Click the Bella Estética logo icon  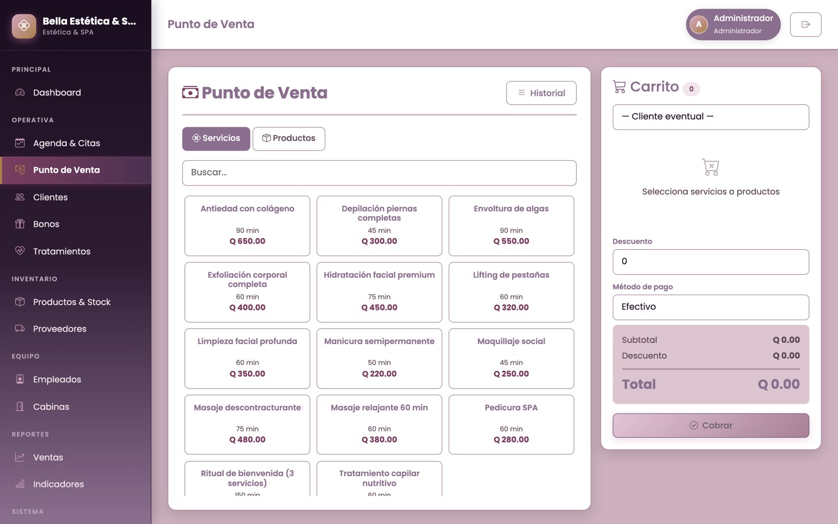point(24,26)
